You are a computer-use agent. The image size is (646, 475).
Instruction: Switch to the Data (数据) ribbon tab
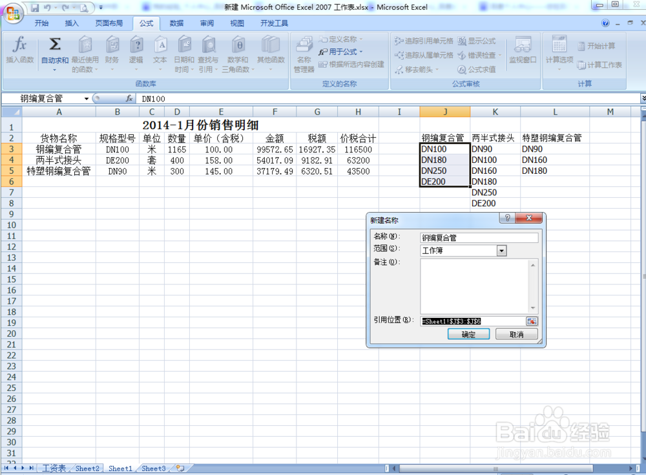177,23
